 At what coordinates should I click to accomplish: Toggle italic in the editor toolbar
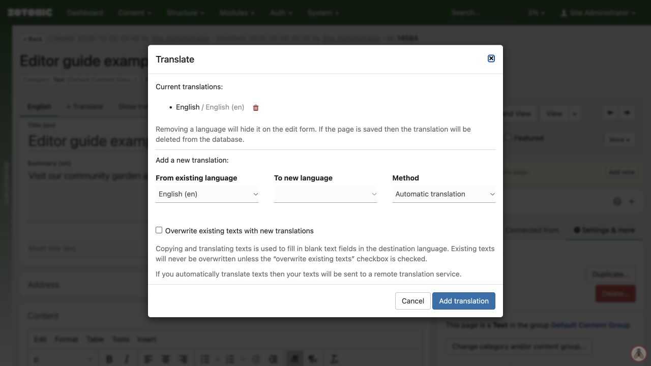tap(127, 359)
